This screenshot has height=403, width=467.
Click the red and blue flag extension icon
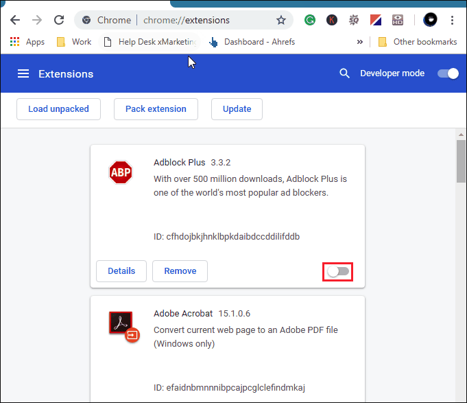(x=376, y=21)
